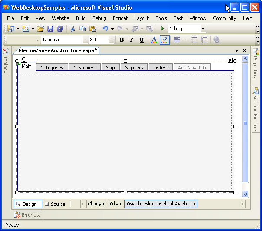Open the Debug configuration dropdown
The image size is (262, 231).
tap(203, 29)
